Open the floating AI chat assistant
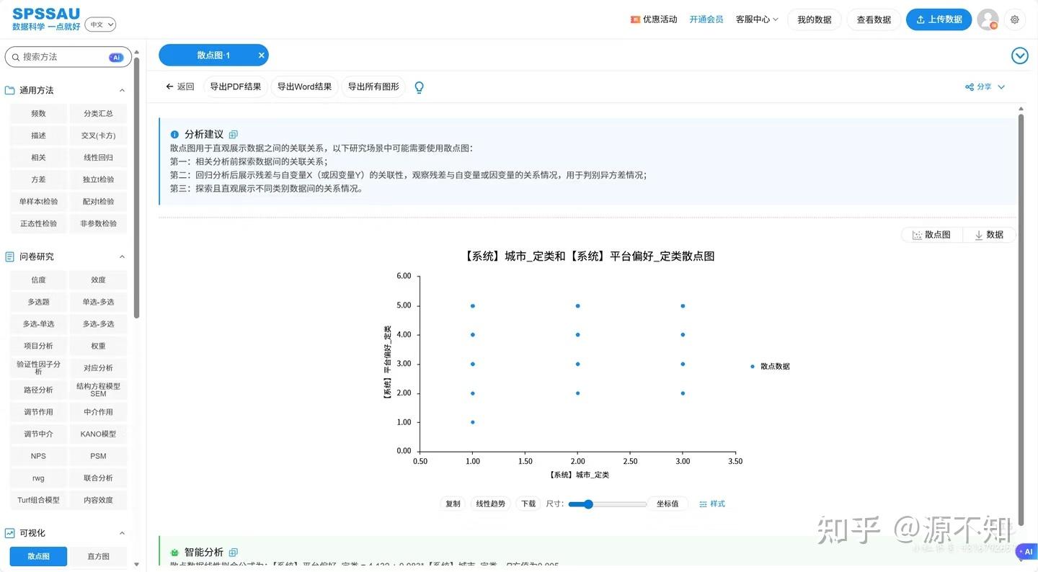The height and width of the screenshot is (572, 1038). 1026,552
